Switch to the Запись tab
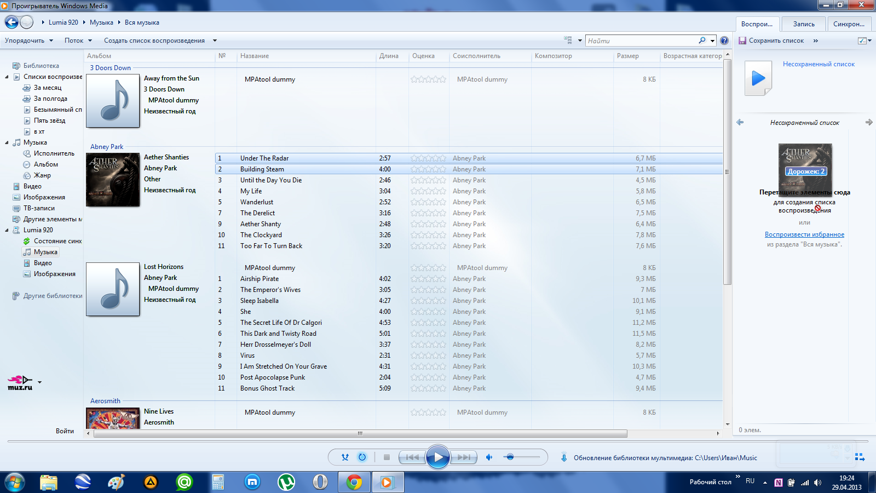The width and height of the screenshot is (876, 493). pyautogui.click(x=804, y=24)
